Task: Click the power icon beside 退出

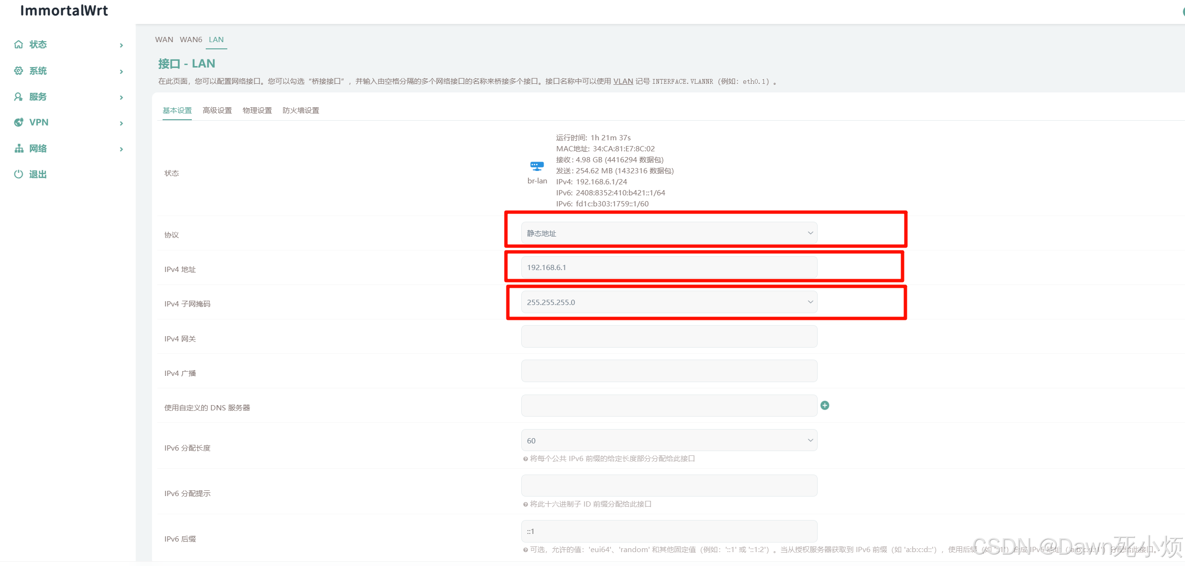Action: point(19,174)
